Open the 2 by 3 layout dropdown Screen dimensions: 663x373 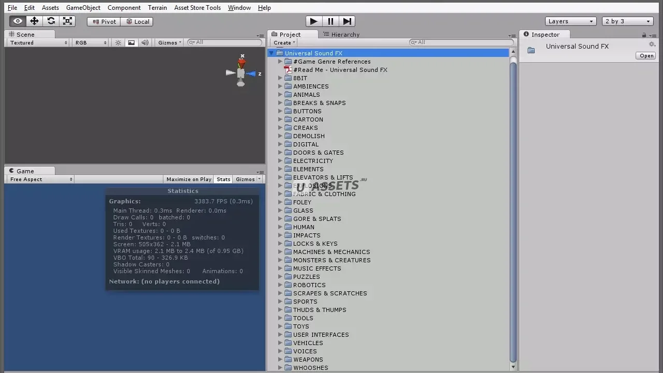[x=627, y=21]
